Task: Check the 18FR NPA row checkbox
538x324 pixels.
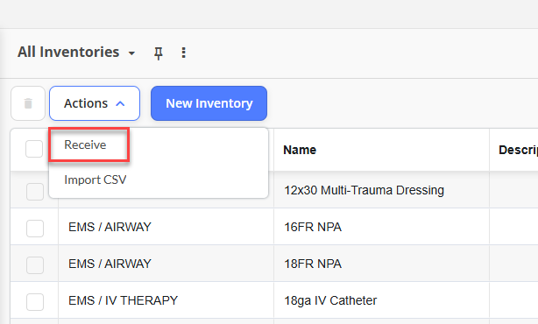Action: (35, 265)
